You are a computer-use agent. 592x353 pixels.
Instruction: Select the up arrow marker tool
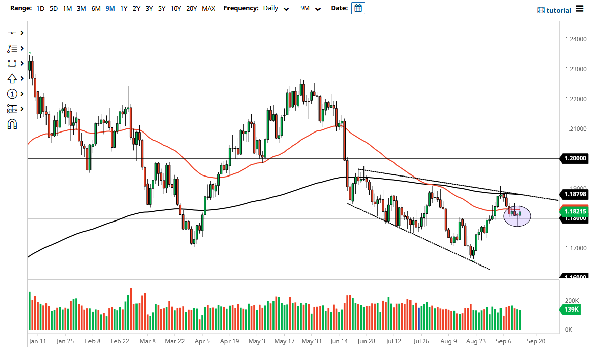[12, 78]
